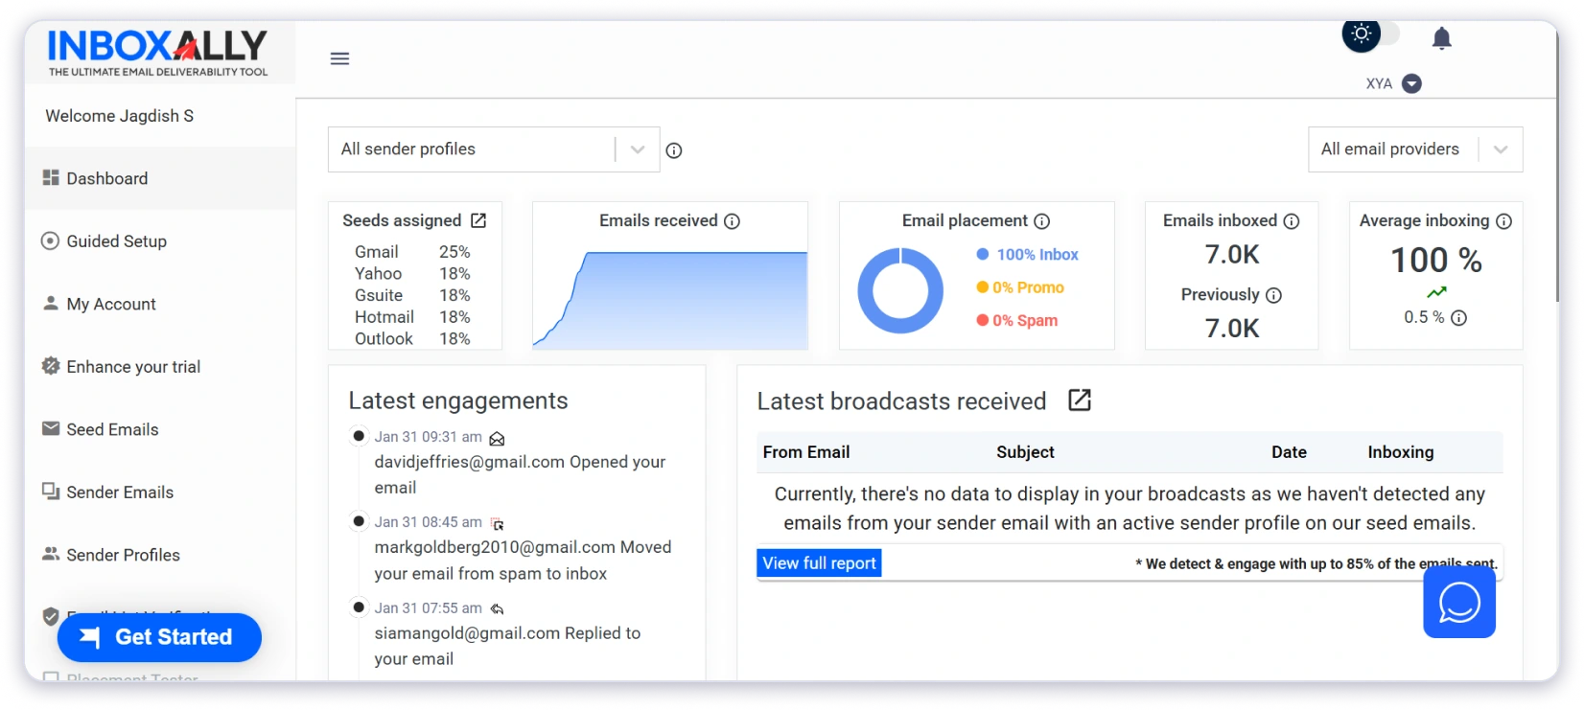Toggle the light/dark mode switch
Screen dimensions: 1584x710
(1371, 34)
